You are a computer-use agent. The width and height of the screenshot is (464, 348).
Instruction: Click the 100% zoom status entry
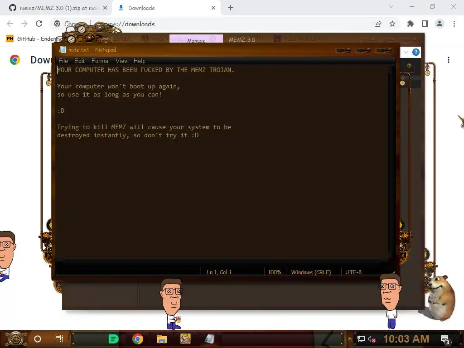coord(275,272)
